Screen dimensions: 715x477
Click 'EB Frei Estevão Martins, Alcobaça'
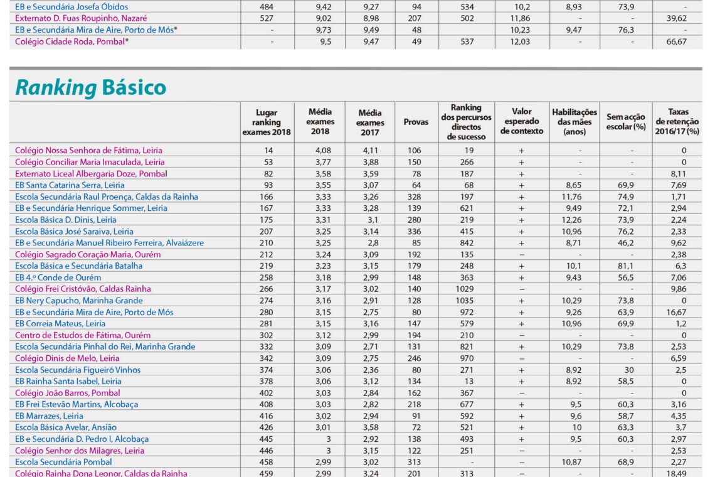pyautogui.click(x=77, y=404)
